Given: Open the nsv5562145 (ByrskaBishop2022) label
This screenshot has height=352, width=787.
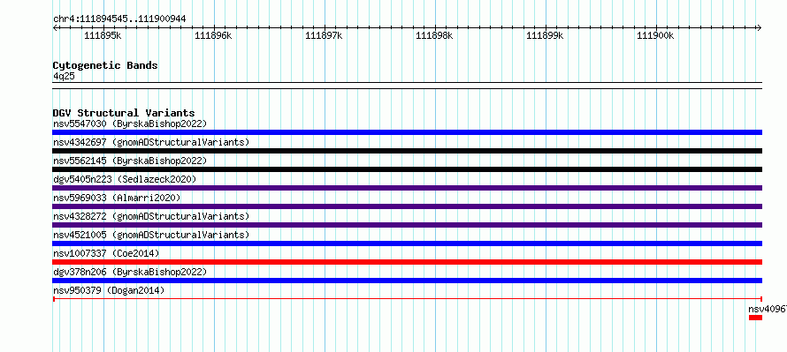Looking at the screenshot, I should [x=130, y=161].
